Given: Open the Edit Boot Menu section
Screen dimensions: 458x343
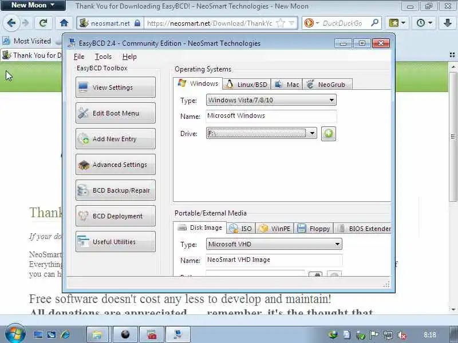Looking at the screenshot, I should click(116, 113).
